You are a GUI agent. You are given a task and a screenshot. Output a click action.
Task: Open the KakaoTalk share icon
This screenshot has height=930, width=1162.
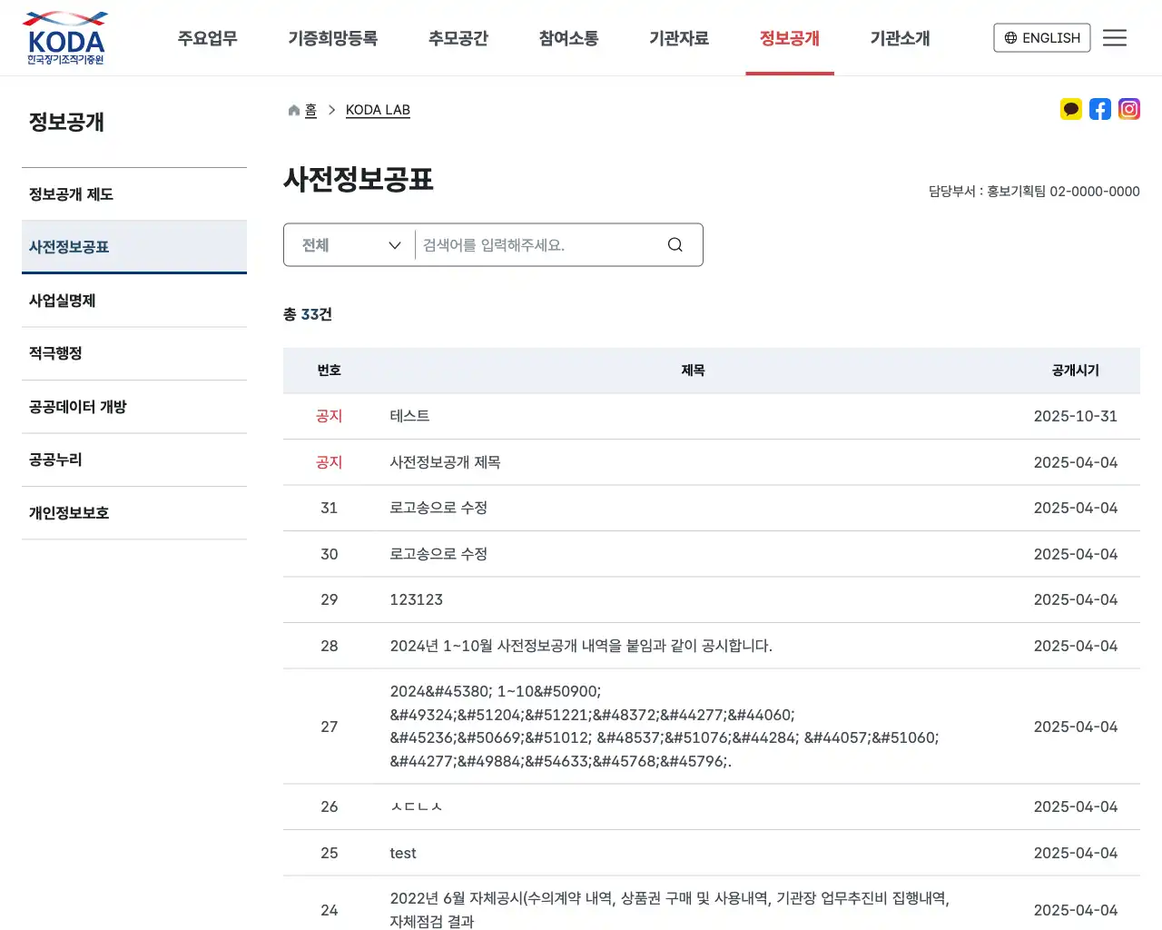tap(1071, 109)
